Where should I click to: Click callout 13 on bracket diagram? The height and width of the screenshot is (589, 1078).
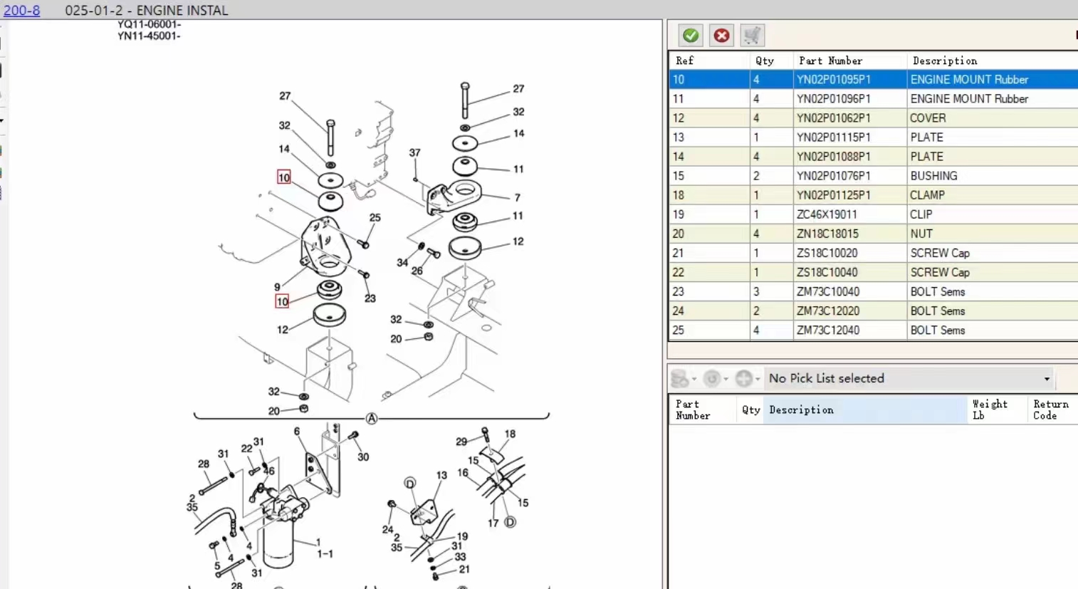[441, 475]
